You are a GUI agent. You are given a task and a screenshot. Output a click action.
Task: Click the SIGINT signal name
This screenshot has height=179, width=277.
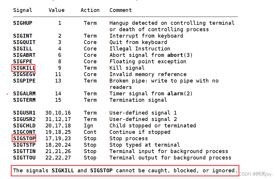(x=22, y=36)
